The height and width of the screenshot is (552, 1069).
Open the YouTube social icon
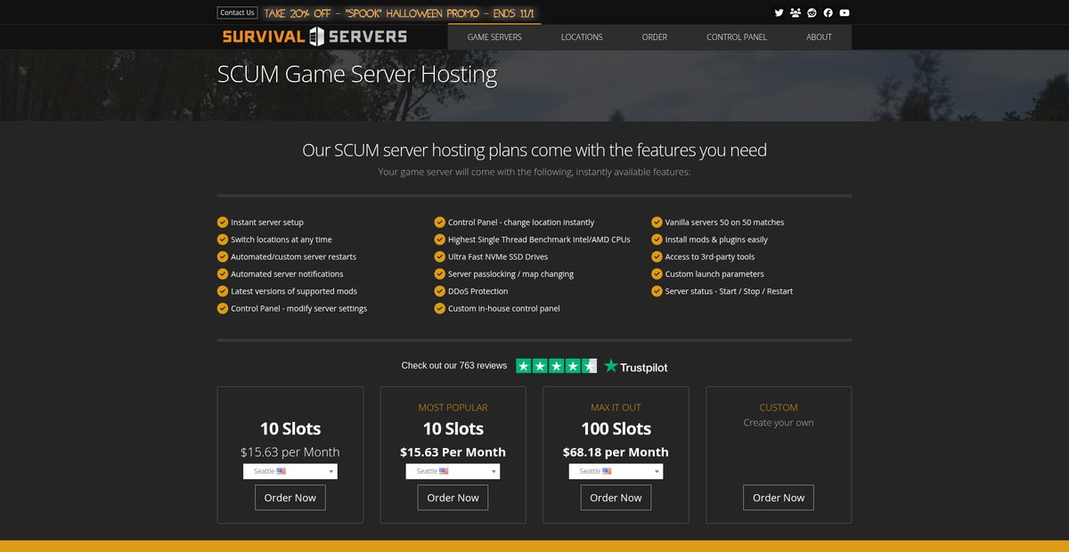(x=845, y=12)
